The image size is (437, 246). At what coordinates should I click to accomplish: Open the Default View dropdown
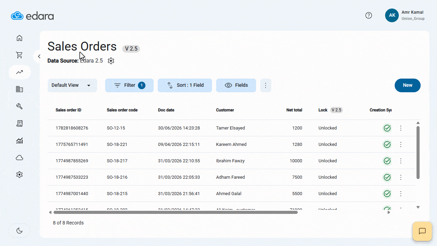(72, 85)
